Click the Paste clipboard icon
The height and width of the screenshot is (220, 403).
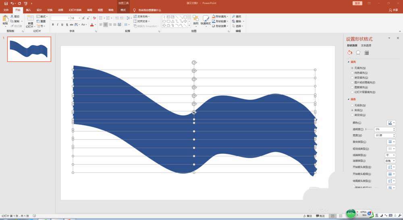[5, 20]
